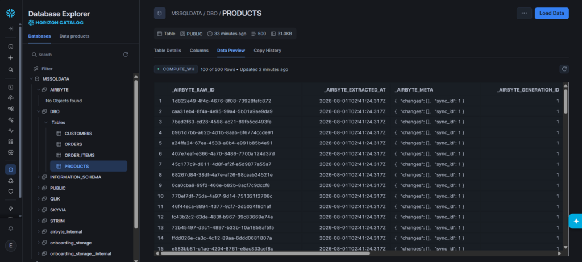This screenshot has height=262, width=582.
Task: Open the Copy History tab
Action: coord(267,51)
